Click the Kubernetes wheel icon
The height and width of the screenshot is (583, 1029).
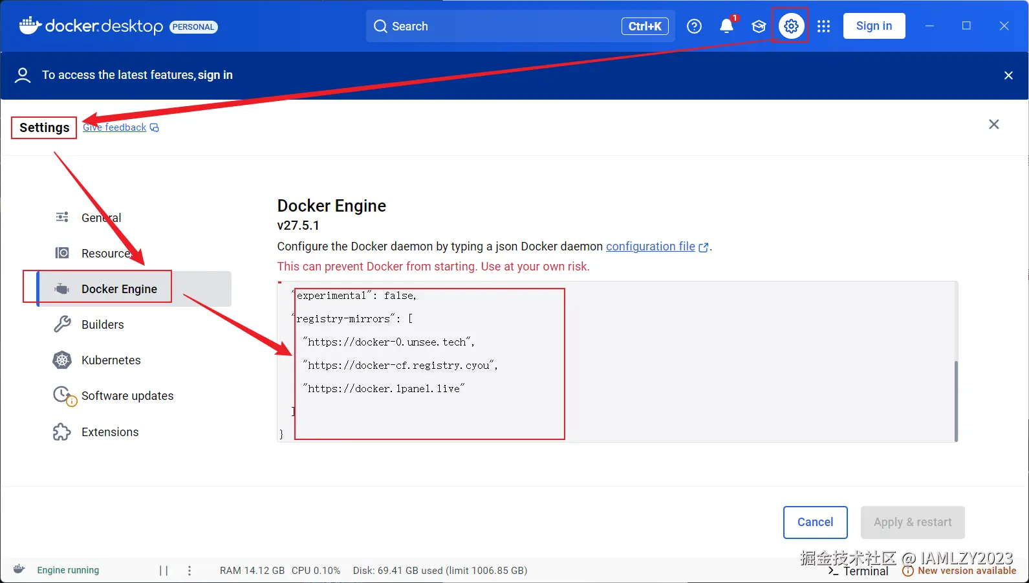[62, 360]
